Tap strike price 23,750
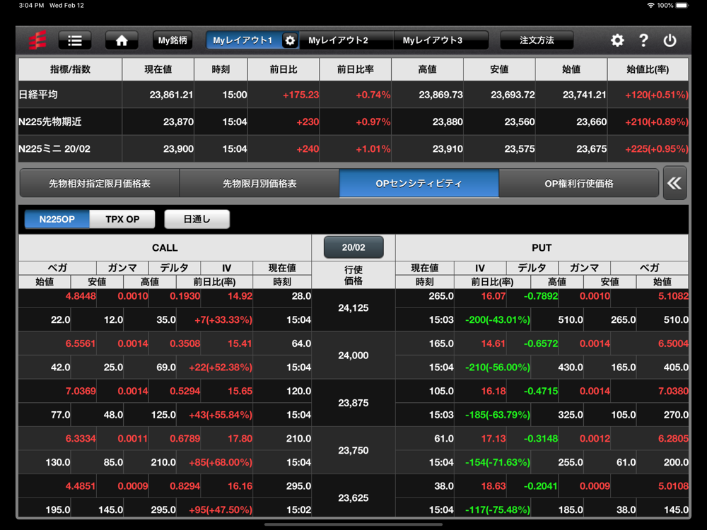This screenshot has width=707, height=530. click(353, 451)
